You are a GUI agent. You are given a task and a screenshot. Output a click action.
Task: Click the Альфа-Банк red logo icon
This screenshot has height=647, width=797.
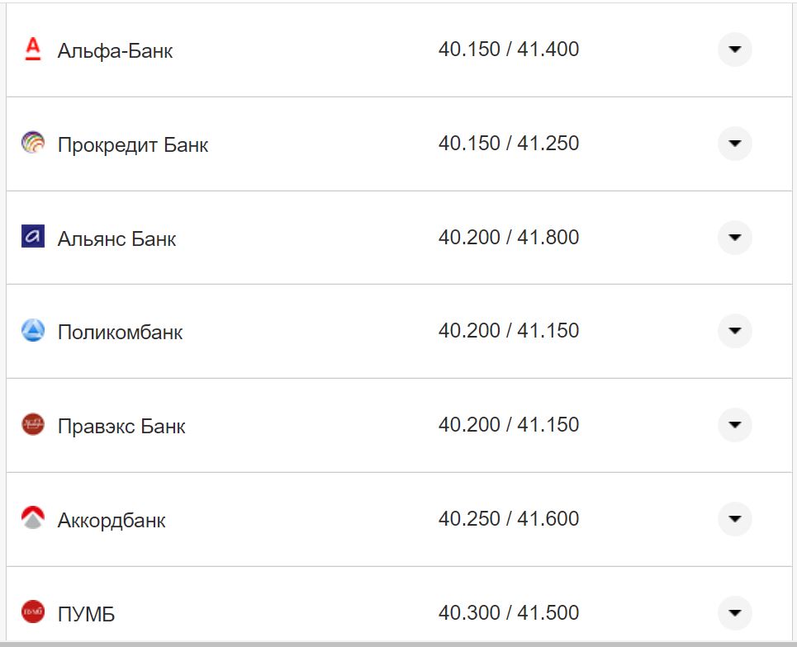tap(32, 50)
